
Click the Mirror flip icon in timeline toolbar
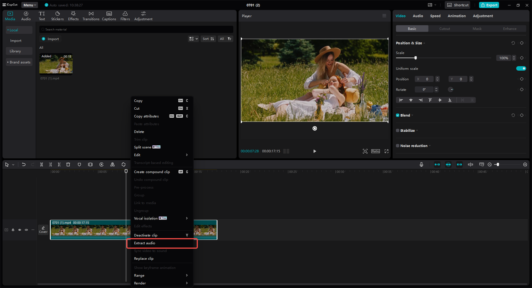click(x=112, y=165)
